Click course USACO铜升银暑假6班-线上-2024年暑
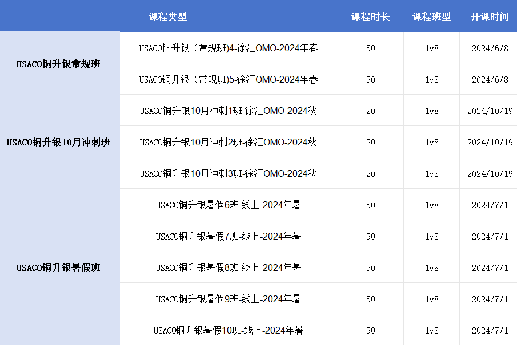Viewport: 517px width, 345px height. (229, 205)
